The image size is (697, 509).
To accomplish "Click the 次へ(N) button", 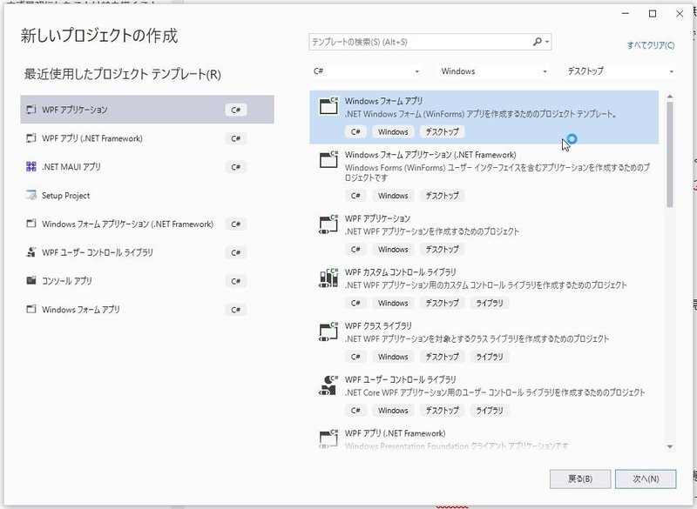I will pos(646,479).
